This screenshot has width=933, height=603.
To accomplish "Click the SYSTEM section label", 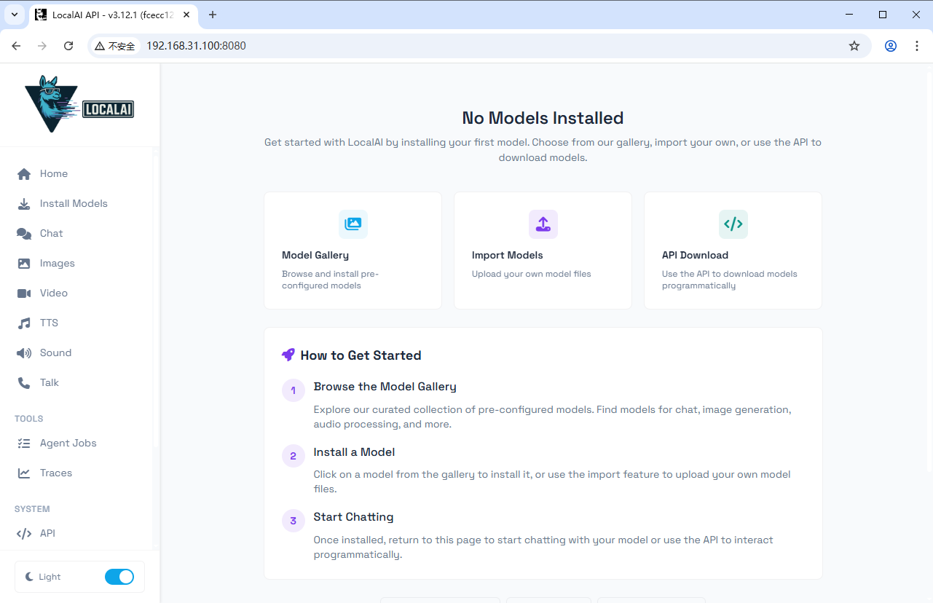I will (32, 509).
